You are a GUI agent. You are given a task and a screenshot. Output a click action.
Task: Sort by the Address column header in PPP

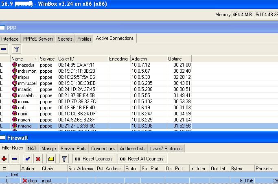(x=149, y=59)
